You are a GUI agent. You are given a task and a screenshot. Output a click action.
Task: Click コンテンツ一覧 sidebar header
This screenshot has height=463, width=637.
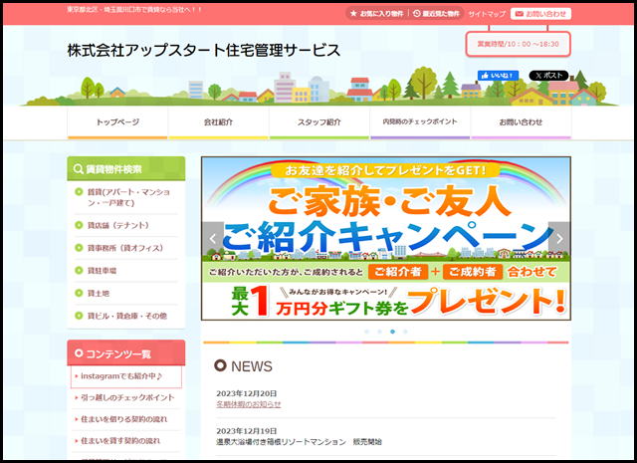[126, 353]
